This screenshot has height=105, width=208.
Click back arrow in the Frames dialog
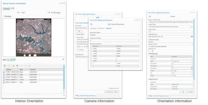[150, 17]
